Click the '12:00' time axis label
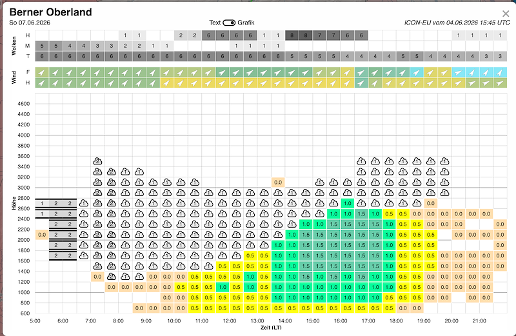 (x=230, y=321)
